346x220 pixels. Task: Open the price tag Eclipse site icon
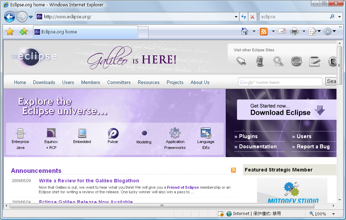coord(241,61)
